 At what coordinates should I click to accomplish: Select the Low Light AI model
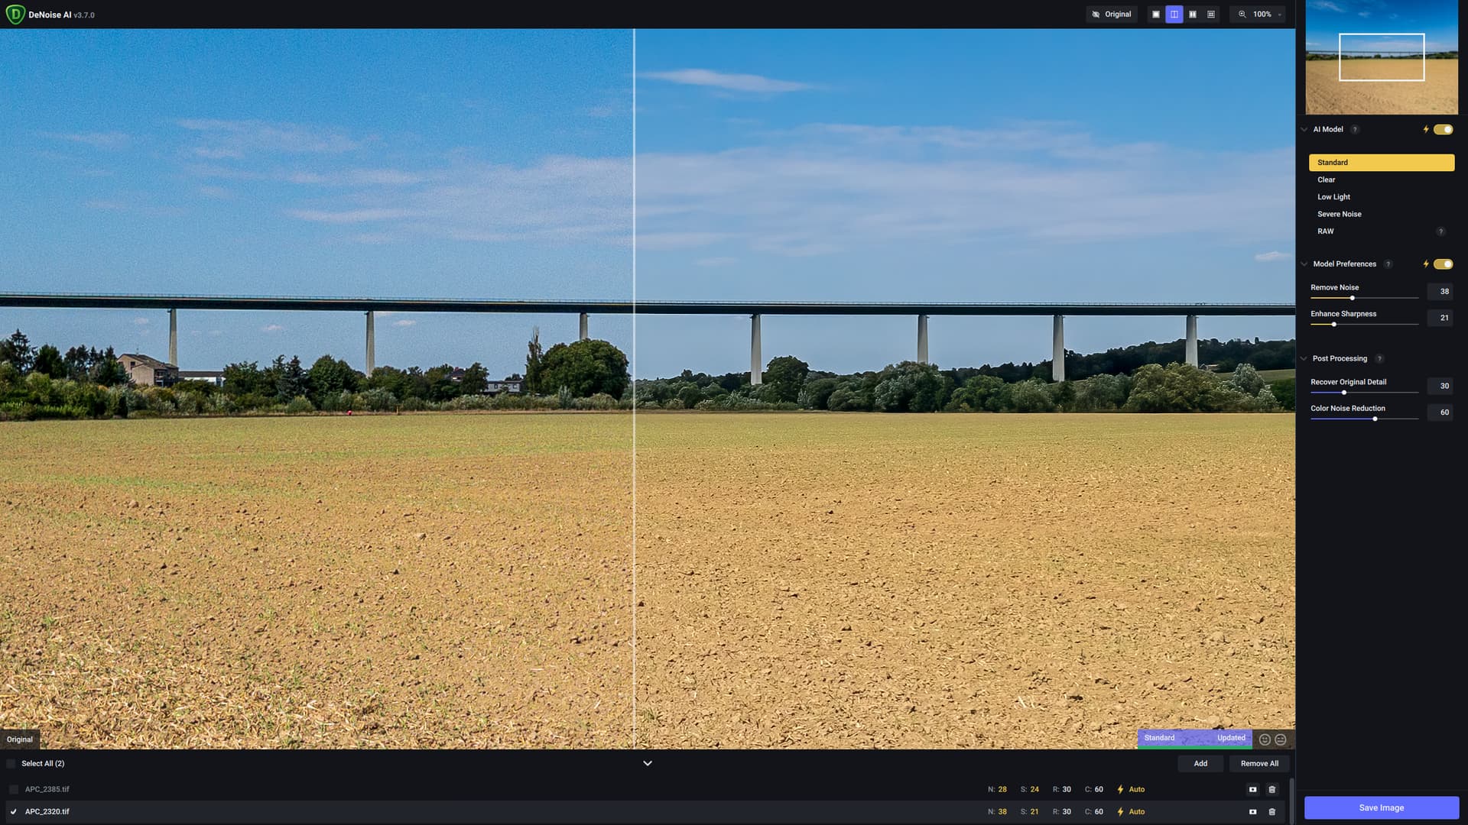pyautogui.click(x=1333, y=197)
